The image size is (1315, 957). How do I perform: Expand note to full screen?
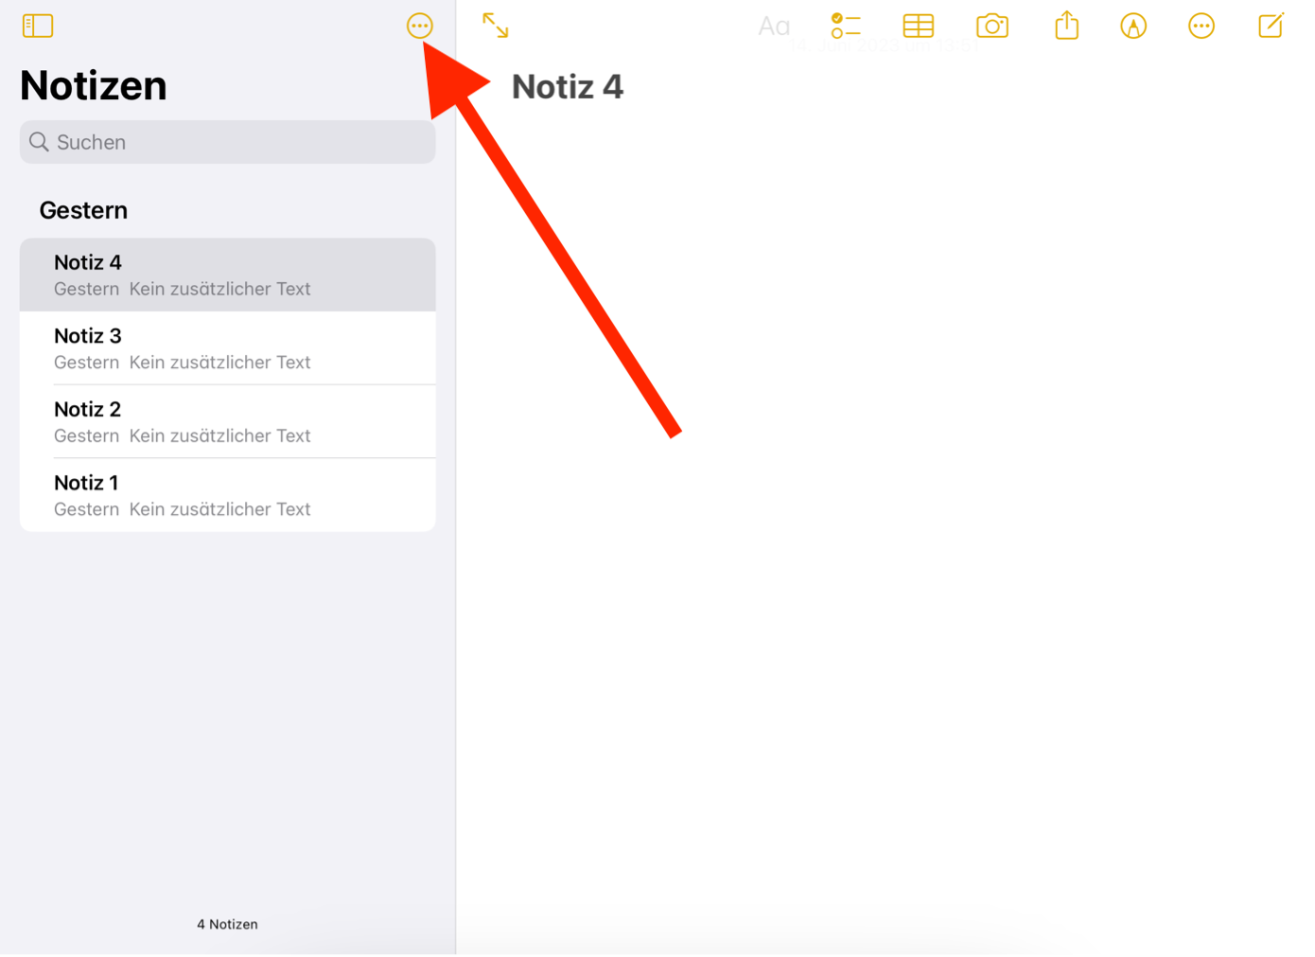click(x=495, y=26)
